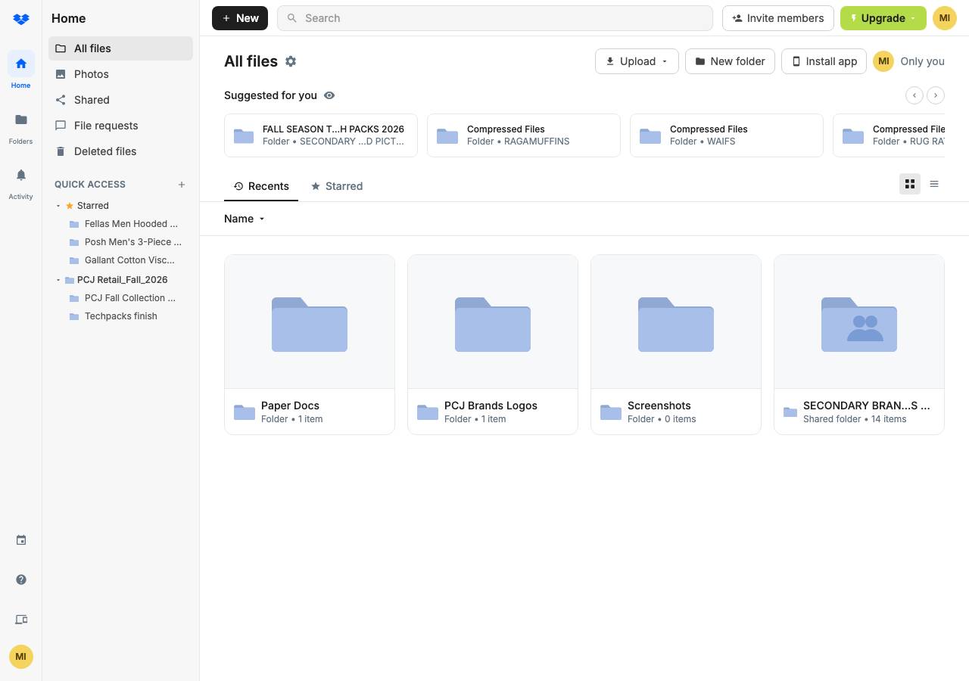Open the Home icon in left rail

pos(21,64)
